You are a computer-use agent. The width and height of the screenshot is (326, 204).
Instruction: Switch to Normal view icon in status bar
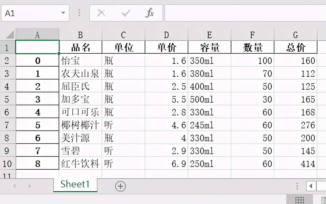point(300,200)
